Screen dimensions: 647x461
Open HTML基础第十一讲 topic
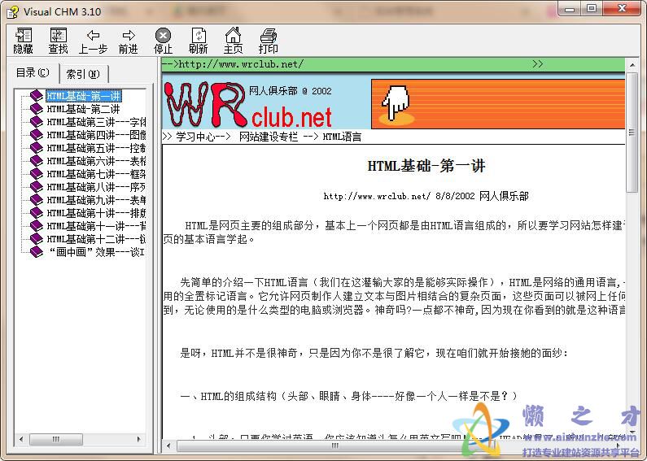[x=96, y=226]
